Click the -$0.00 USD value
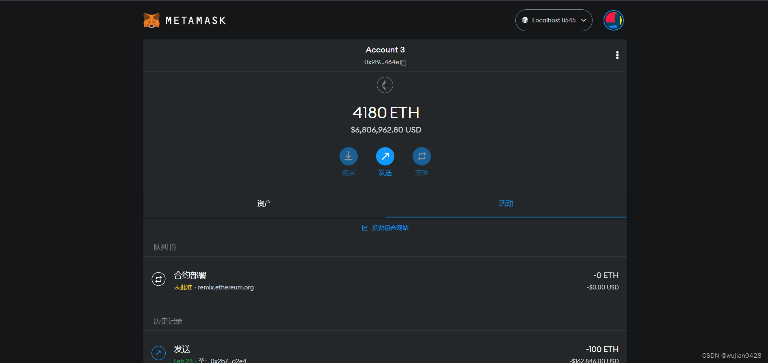The height and width of the screenshot is (363, 768). coord(603,287)
